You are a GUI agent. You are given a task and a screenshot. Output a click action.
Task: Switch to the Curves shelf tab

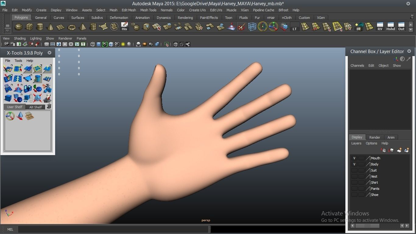[59, 18]
